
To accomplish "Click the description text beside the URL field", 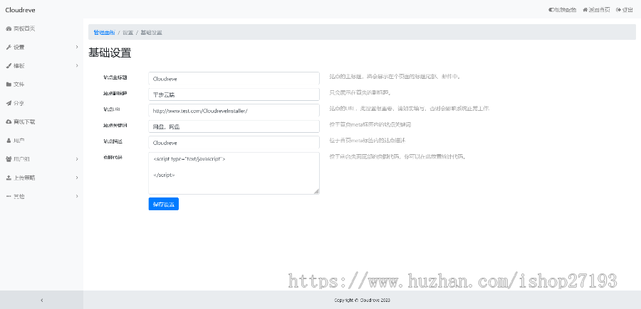I will point(410,109).
